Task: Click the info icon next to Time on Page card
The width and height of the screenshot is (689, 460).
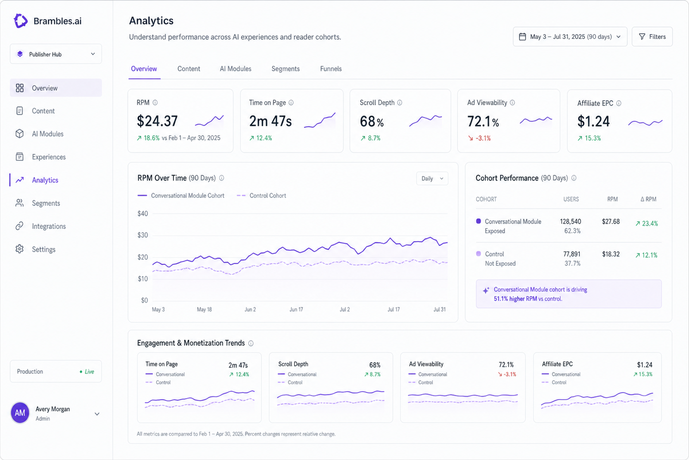Action: point(291,103)
